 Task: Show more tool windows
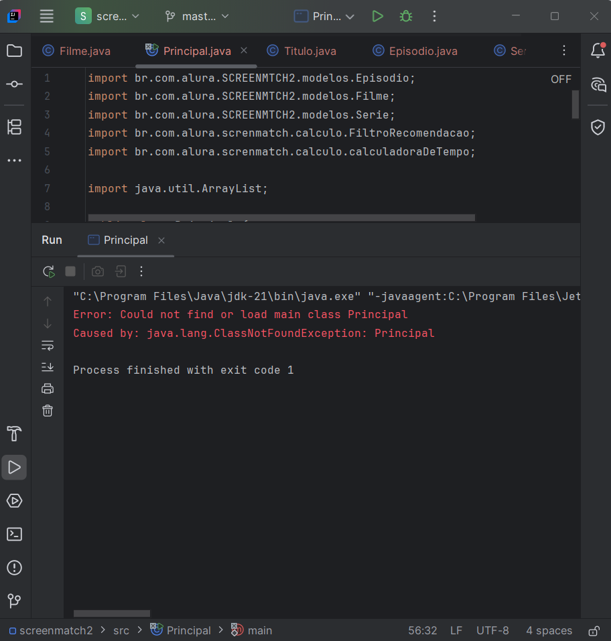click(14, 161)
